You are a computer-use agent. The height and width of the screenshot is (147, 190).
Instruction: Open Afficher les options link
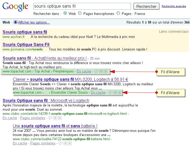click(34, 22)
